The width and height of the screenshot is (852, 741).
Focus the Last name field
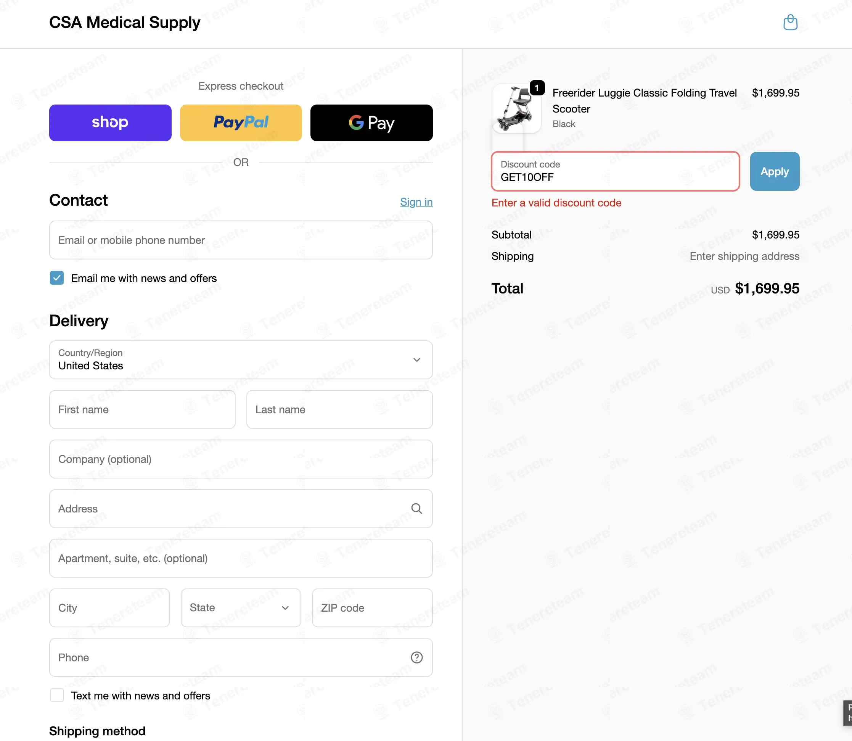[x=340, y=409]
